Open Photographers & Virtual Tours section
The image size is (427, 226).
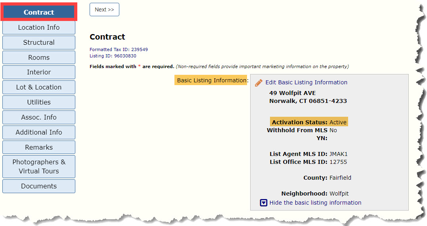pos(39,167)
